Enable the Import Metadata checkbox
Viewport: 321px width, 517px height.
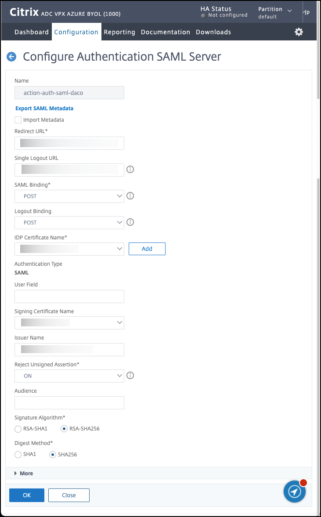(18, 120)
